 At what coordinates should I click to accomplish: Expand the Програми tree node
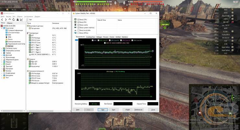tap(2, 69)
